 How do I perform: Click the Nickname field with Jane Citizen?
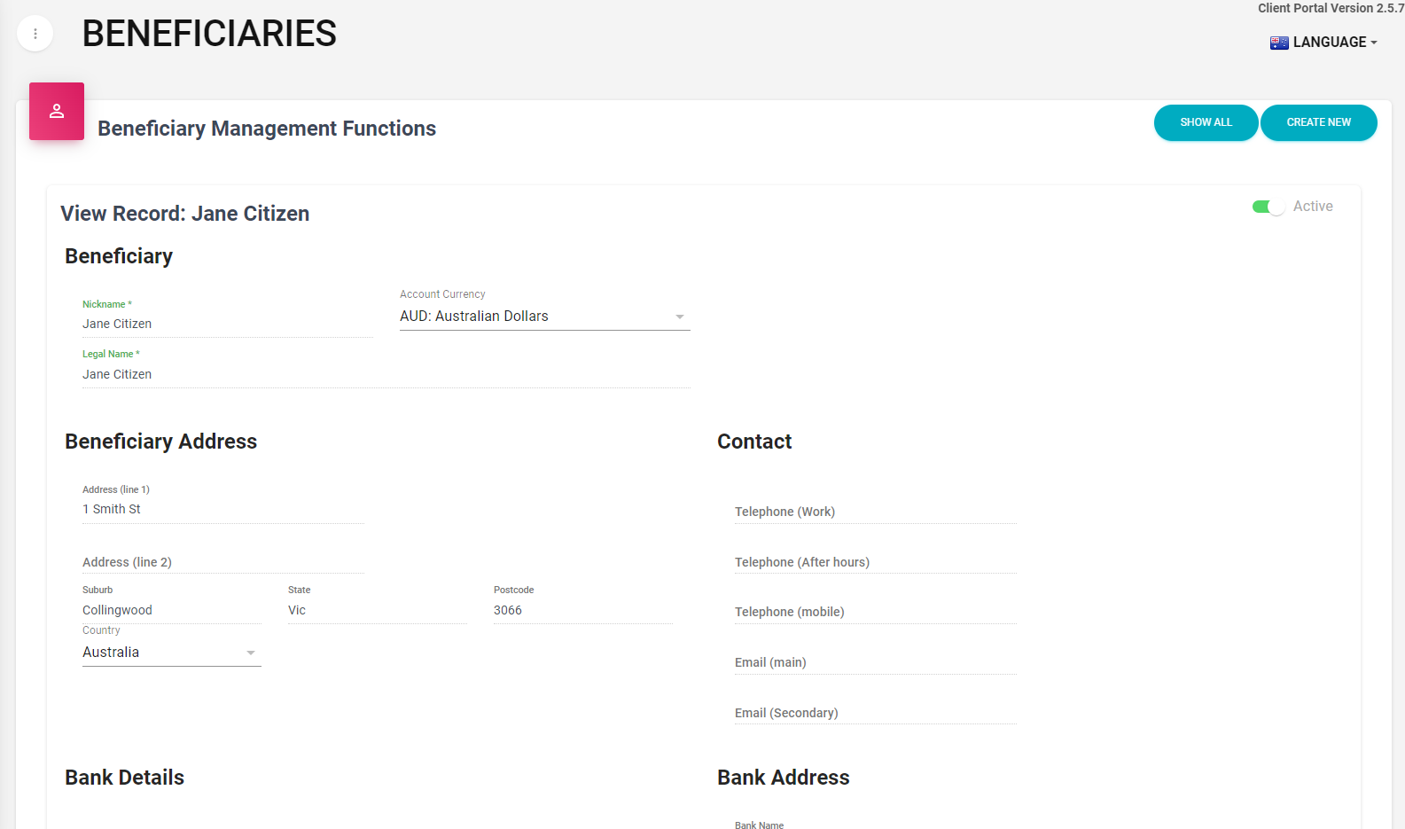(227, 325)
